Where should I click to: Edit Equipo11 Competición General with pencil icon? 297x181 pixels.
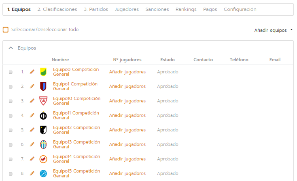tap(32, 115)
